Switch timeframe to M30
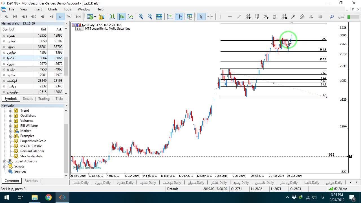This screenshot has width=361, height=203. [33, 17]
